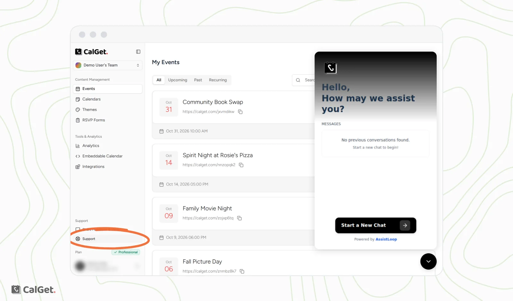Screen dimensions: 513x301
Task: Open the Demo User's Team switcher
Action: 108,65
